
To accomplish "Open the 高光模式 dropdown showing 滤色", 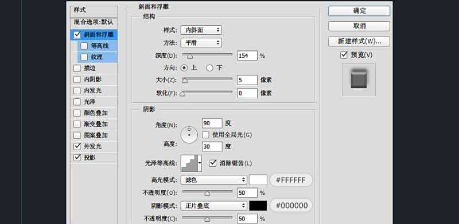I will (x=213, y=180).
